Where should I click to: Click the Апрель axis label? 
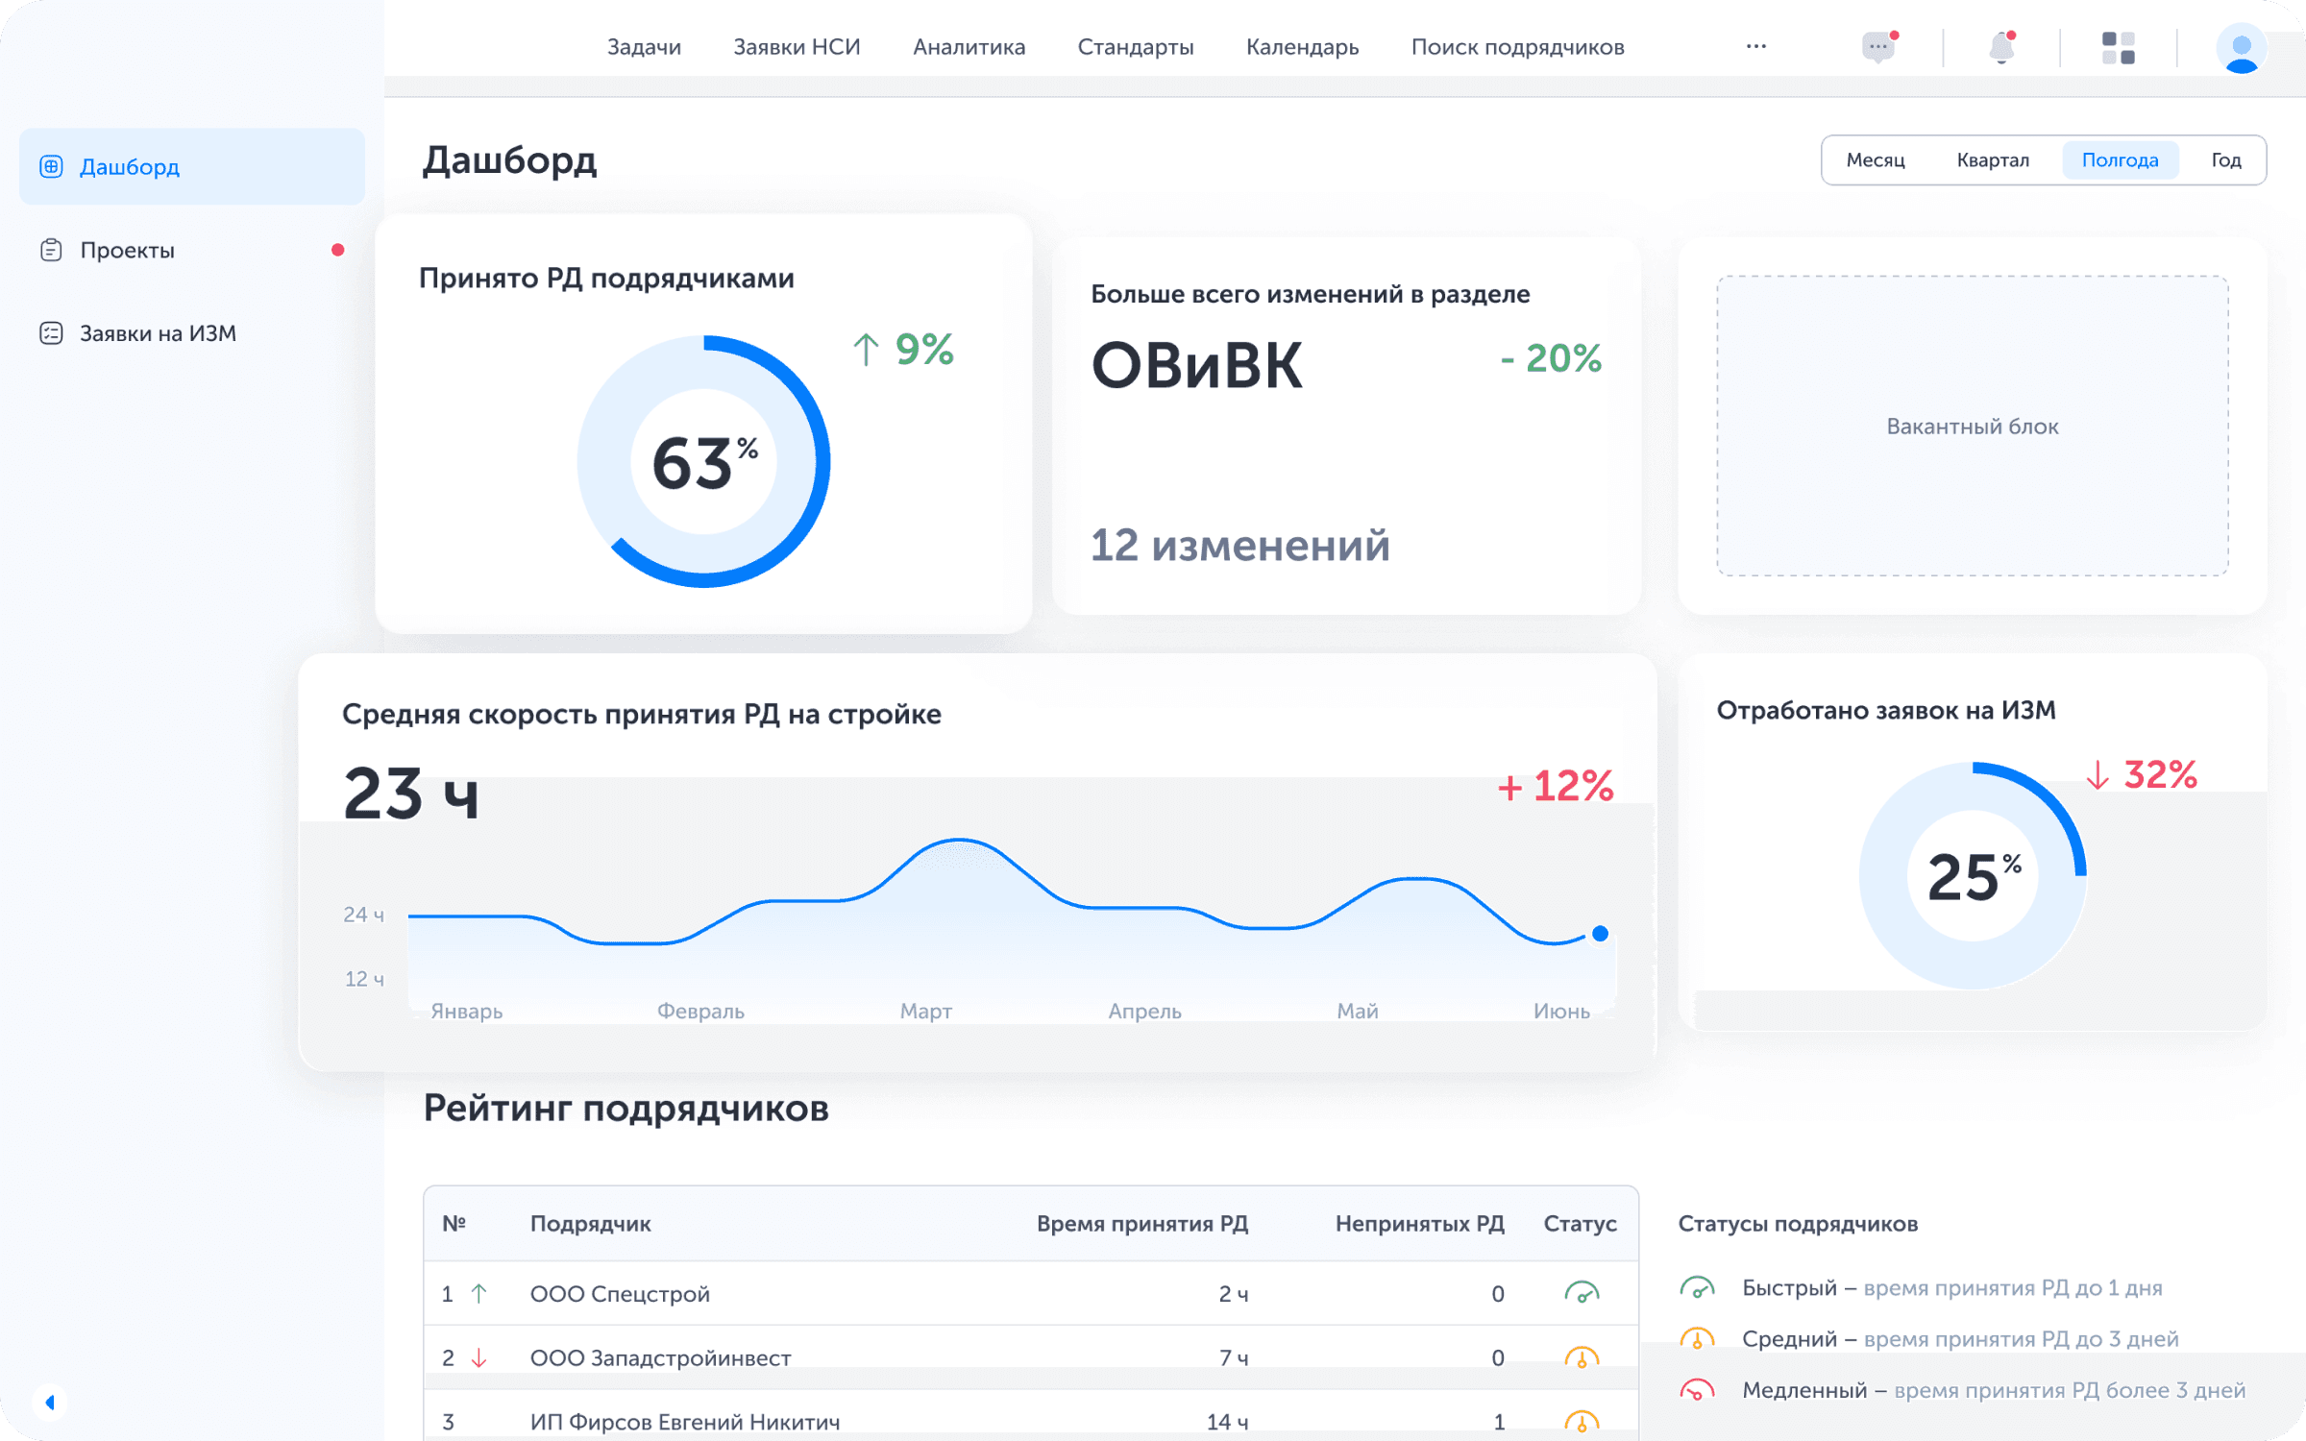pyautogui.click(x=1144, y=1011)
